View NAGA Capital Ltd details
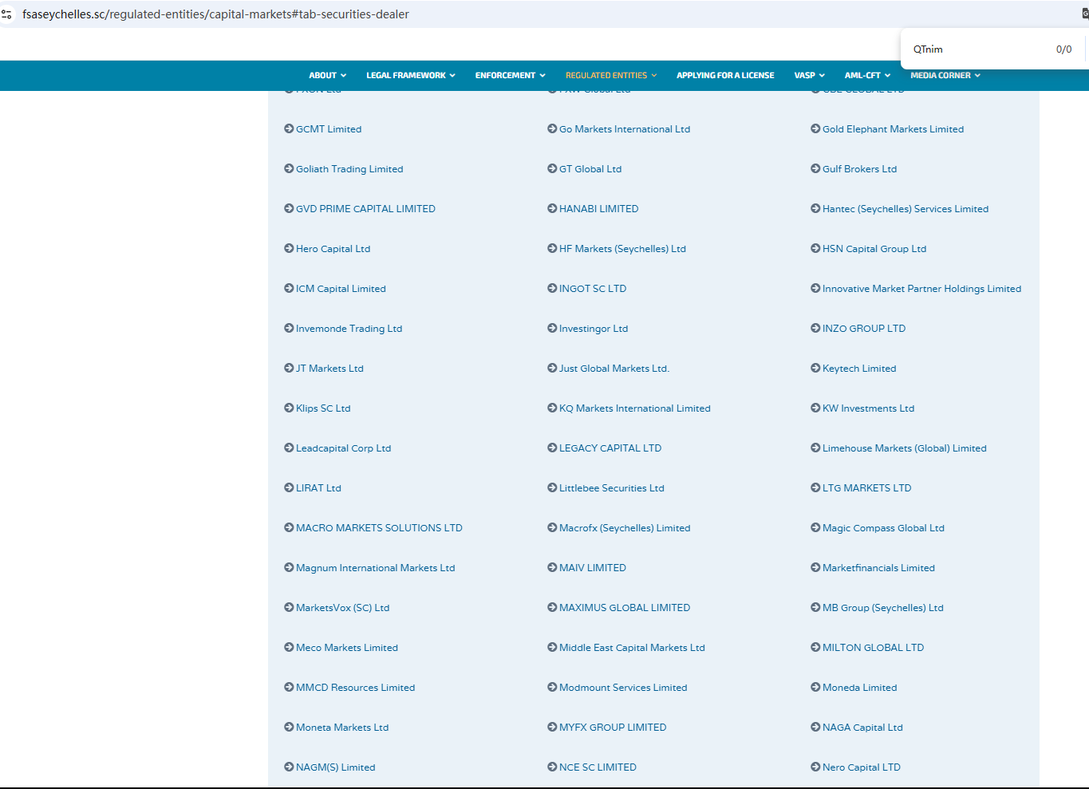Viewport: 1089px width, 789px height. [x=862, y=728]
